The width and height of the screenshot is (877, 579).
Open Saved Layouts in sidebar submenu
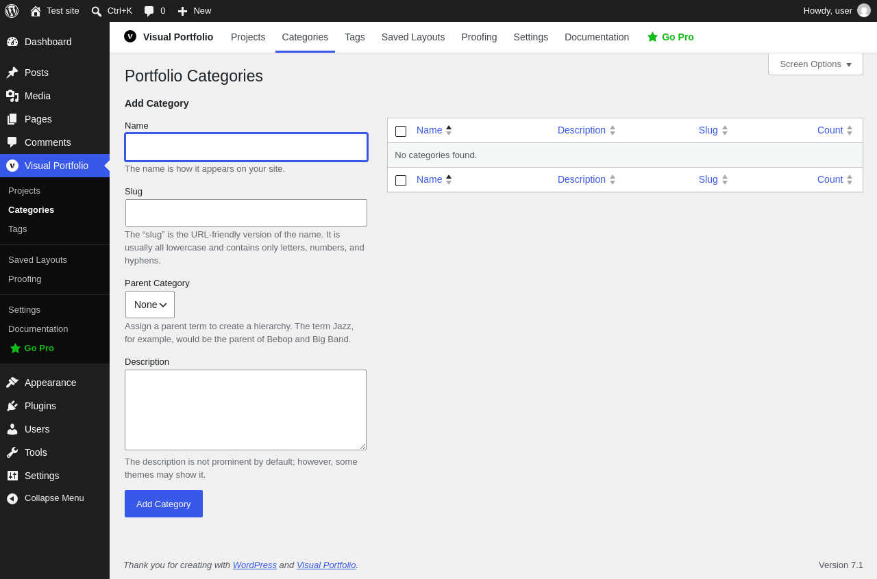[38, 260]
